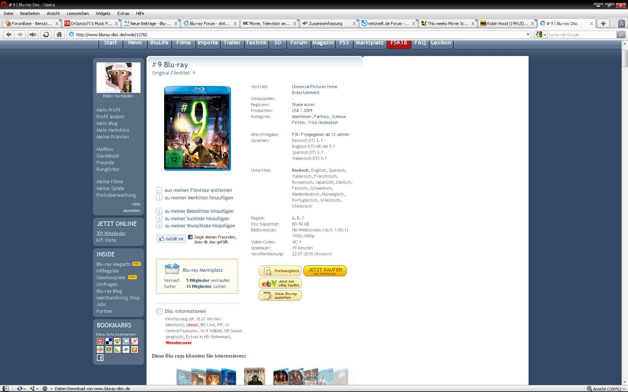Close the ForumBase tab
This screenshot has width=628, height=392.
pos(57,23)
